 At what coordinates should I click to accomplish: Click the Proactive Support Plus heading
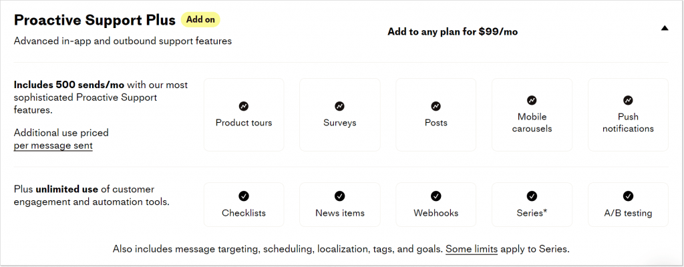[95, 19]
